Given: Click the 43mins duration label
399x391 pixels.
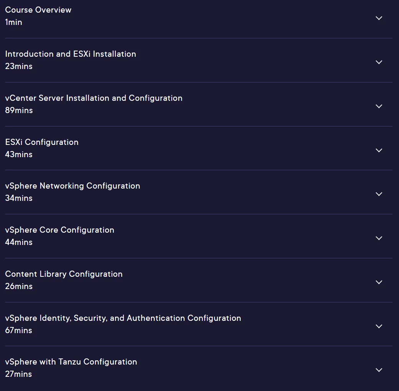Looking at the screenshot, I should click(19, 154).
